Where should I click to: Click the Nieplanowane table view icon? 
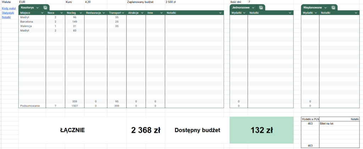click(x=333, y=8)
